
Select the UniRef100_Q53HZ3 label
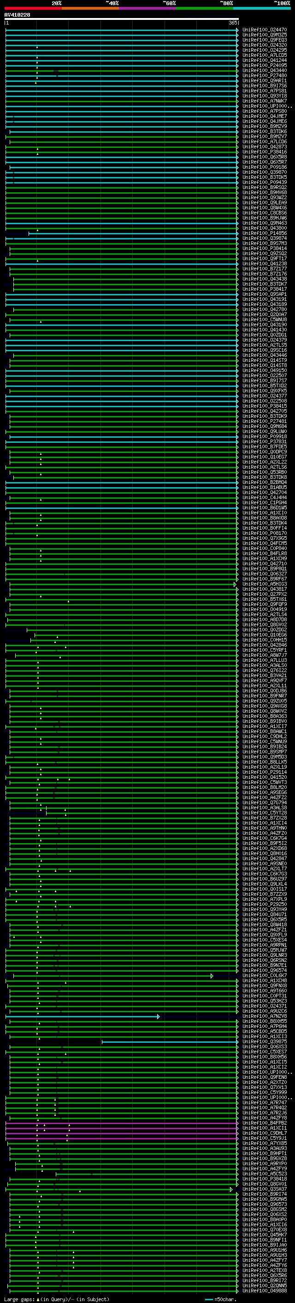click(265, 1001)
